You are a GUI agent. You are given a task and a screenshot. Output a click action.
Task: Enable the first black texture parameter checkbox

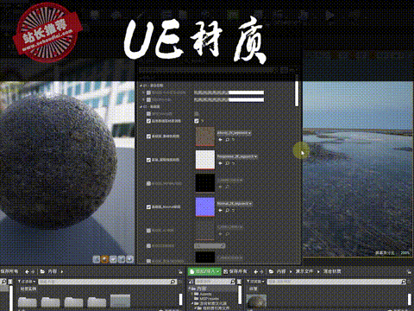148,183
